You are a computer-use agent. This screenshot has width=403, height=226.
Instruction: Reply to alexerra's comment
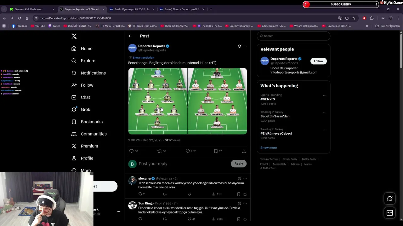[x=140, y=194]
